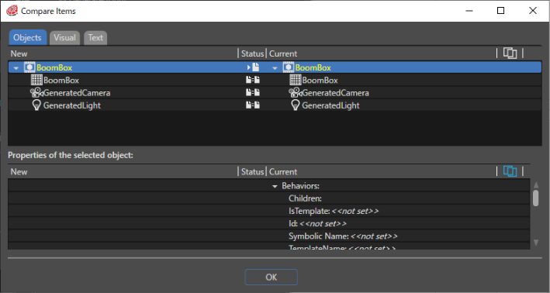Click the BoomBox mesh grid icon in Current column

[296, 80]
